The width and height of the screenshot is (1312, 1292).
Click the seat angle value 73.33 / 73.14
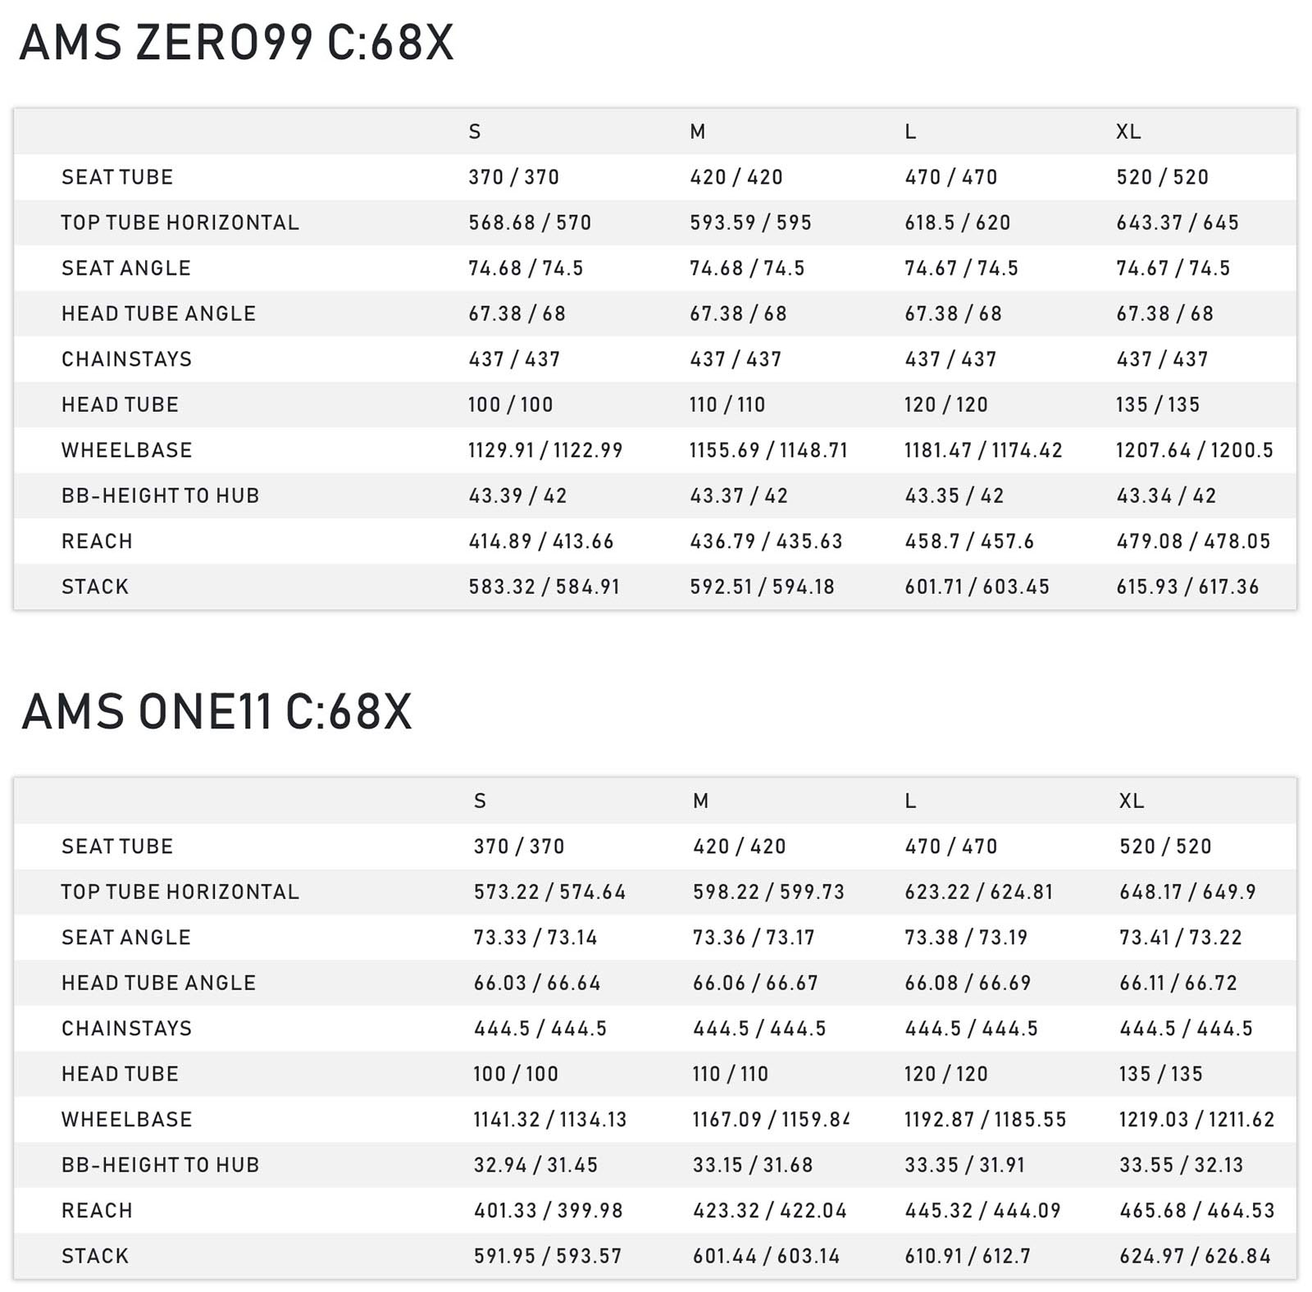[x=535, y=938]
